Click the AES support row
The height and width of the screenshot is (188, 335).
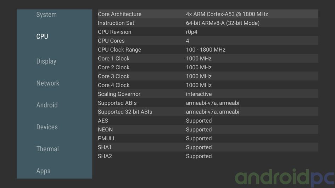point(208,121)
